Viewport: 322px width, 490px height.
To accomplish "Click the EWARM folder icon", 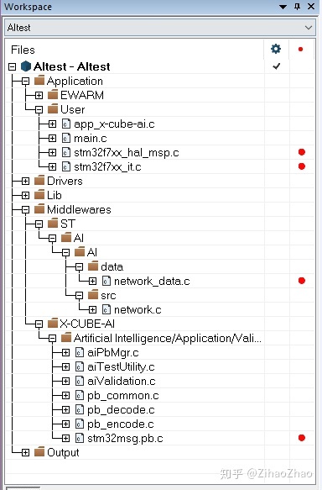I will (x=53, y=95).
